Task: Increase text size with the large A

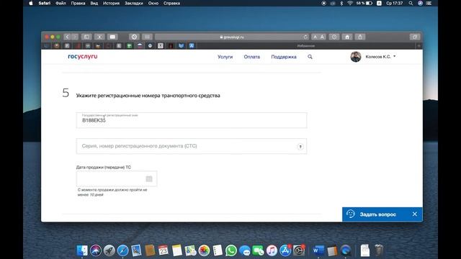Action: (x=322, y=37)
